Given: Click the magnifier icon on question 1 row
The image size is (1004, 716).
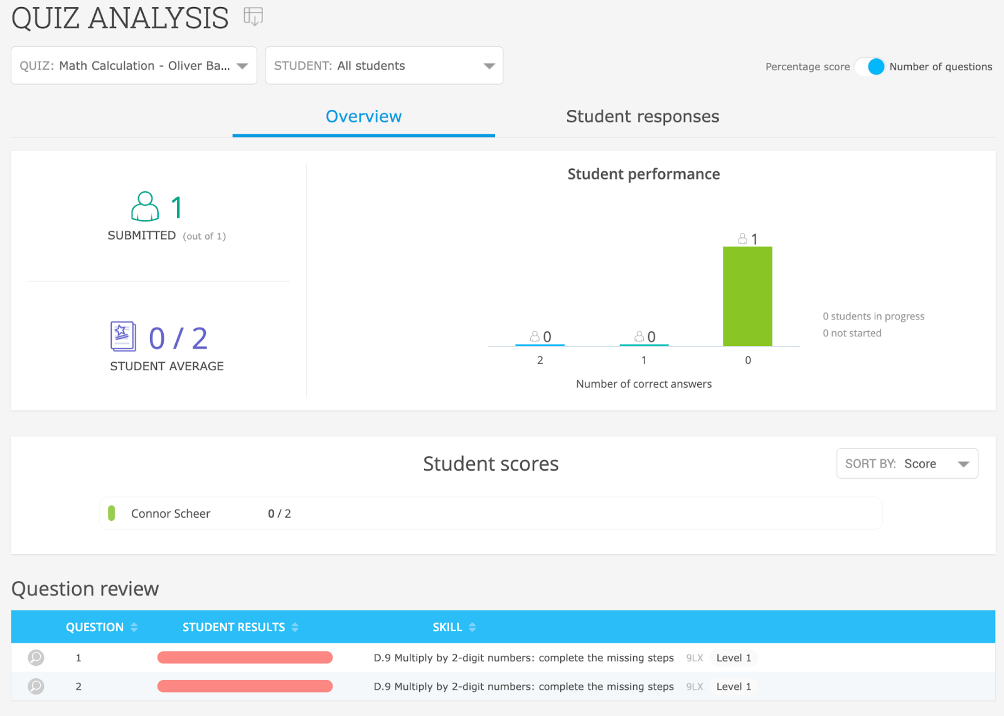Looking at the screenshot, I should [x=36, y=658].
